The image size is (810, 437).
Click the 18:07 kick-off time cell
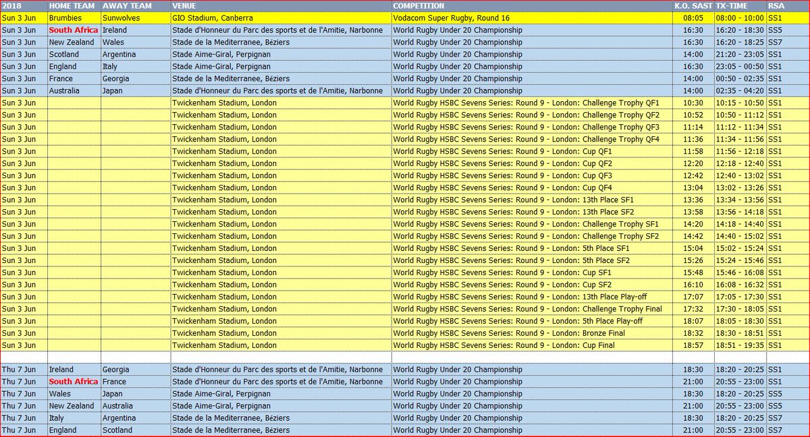click(x=692, y=322)
